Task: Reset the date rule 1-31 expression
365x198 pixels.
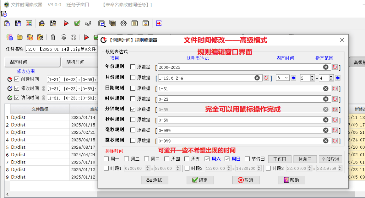Action: (x=335, y=89)
